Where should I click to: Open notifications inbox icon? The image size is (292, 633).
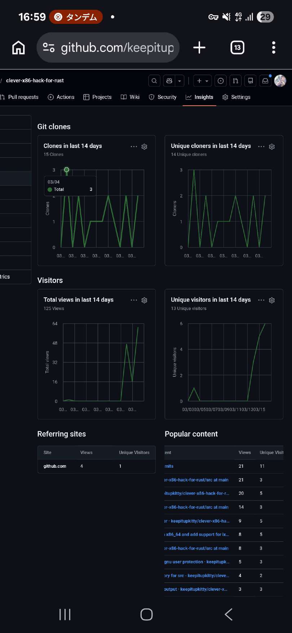coord(265,81)
